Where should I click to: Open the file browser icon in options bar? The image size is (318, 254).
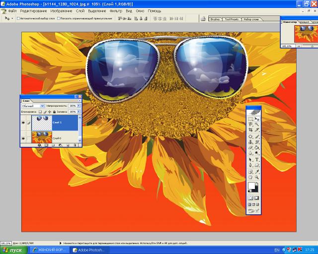click(x=203, y=19)
